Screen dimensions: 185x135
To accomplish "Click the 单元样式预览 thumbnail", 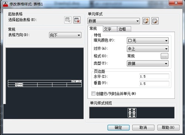I will click(132, 112).
